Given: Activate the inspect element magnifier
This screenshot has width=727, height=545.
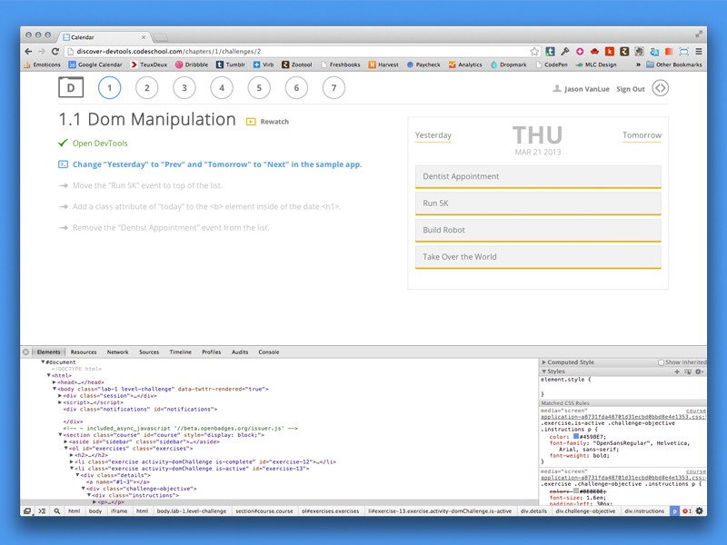Looking at the screenshot, I should point(57,511).
